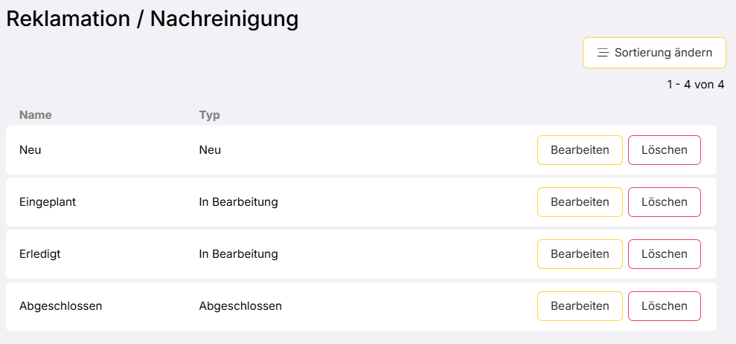Click the Abgeschlossen name cell

(60, 306)
